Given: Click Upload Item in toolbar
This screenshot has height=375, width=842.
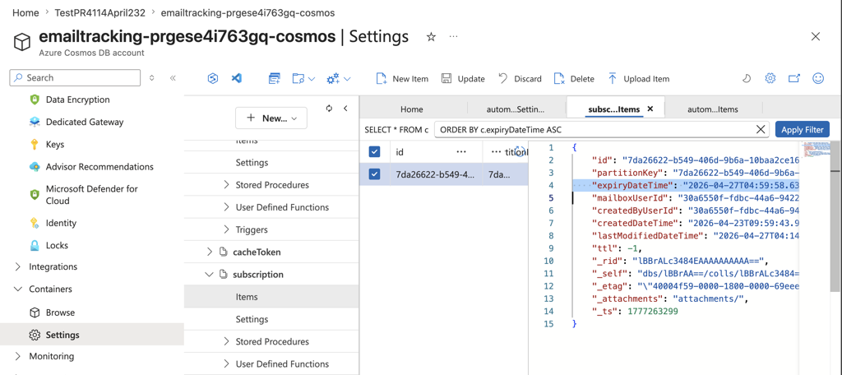Looking at the screenshot, I should 638,78.
